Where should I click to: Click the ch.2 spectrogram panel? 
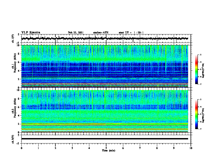click(105, 111)
